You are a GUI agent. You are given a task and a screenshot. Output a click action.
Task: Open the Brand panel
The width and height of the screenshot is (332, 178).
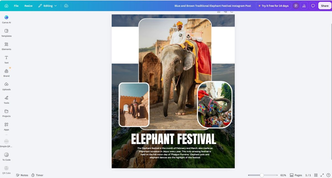[x=6, y=73]
